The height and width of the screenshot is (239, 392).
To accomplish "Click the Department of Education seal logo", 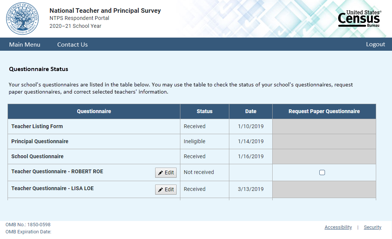I will (x=23, y=18).
